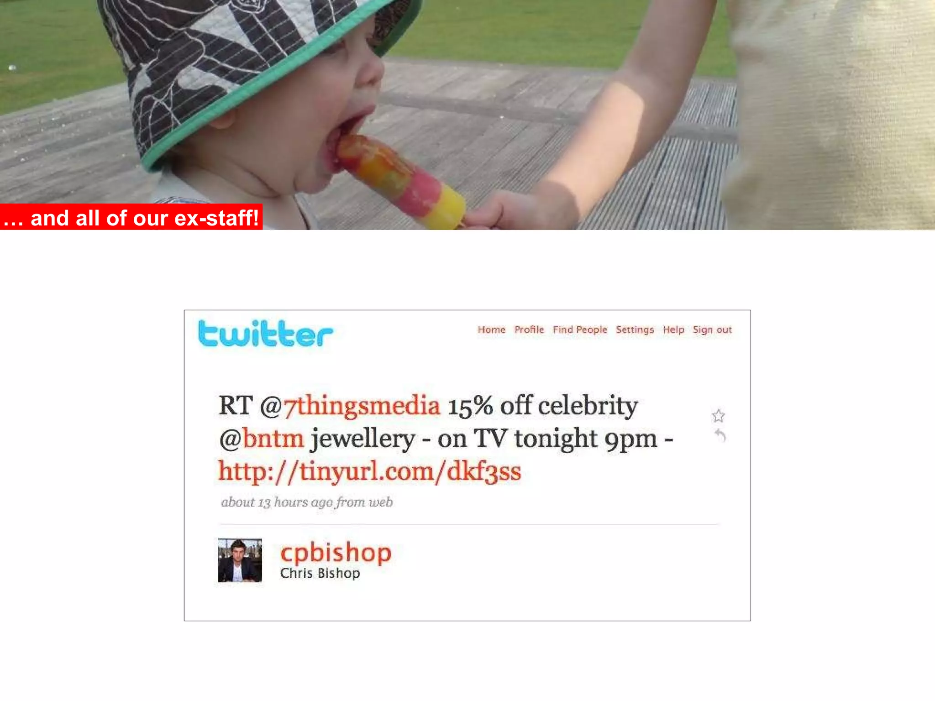935x701 pixels.
Task: Click the Twitter logo
Action: 266,333
